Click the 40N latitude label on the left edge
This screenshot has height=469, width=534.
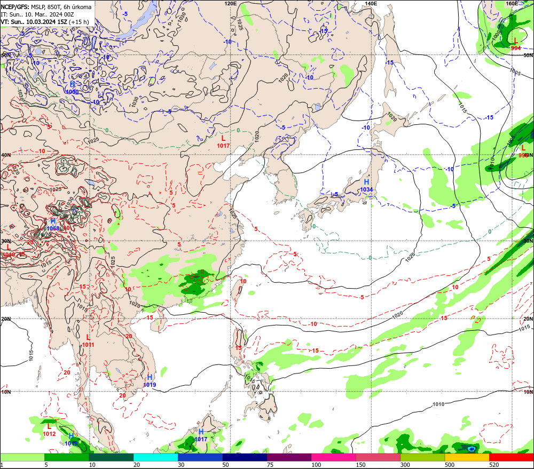[6, 155]
